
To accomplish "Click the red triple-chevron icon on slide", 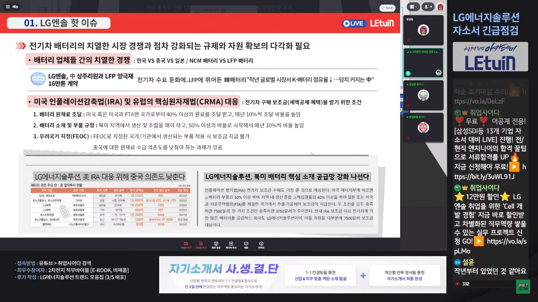I will click(x=20, y=46).
